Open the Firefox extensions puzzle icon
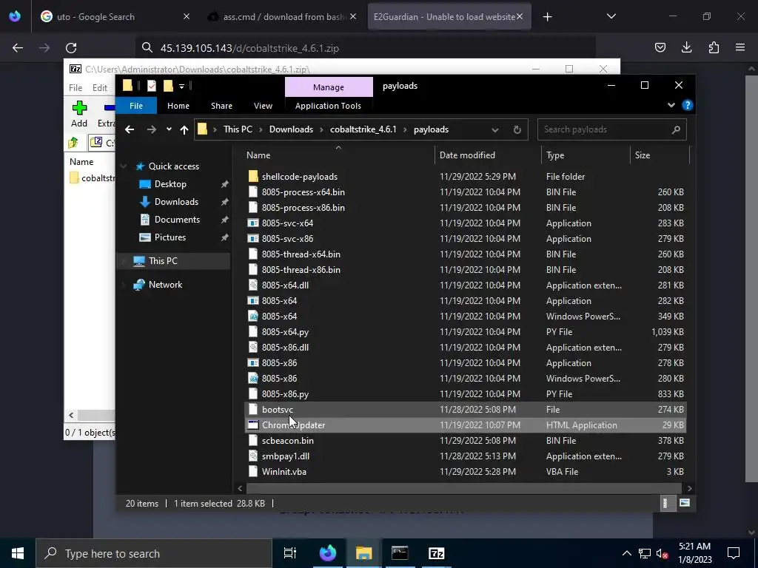758x568 pixels. pyautogui.click(x=714, y=47)
